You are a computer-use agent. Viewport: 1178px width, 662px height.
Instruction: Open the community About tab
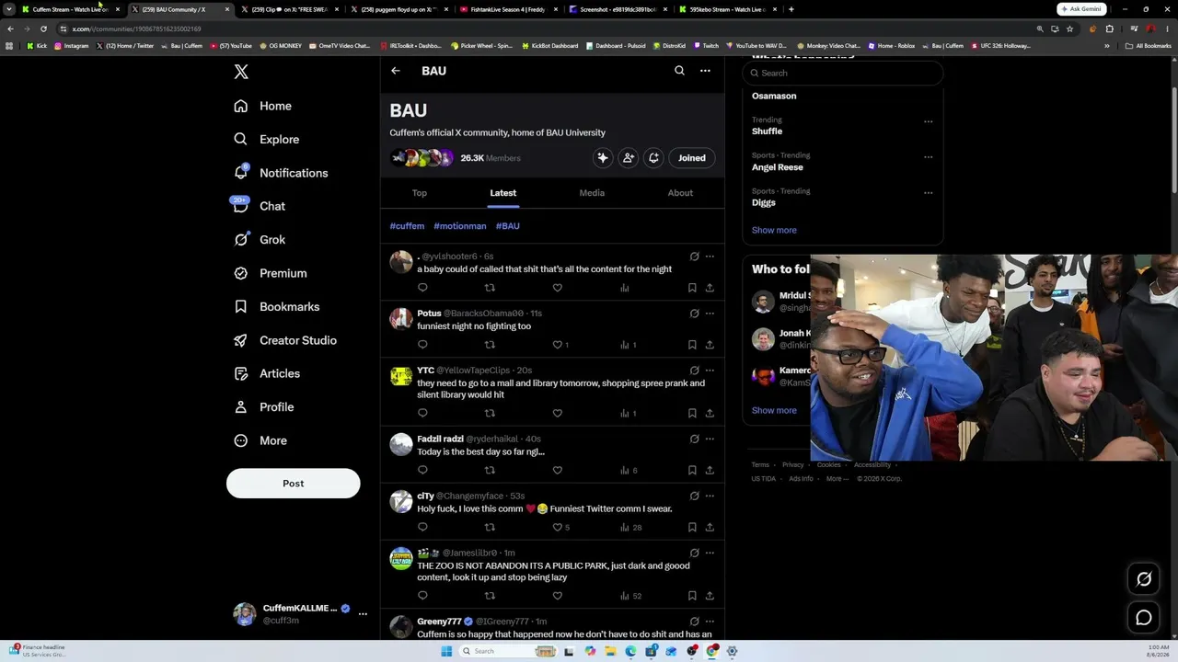point(680,193)
